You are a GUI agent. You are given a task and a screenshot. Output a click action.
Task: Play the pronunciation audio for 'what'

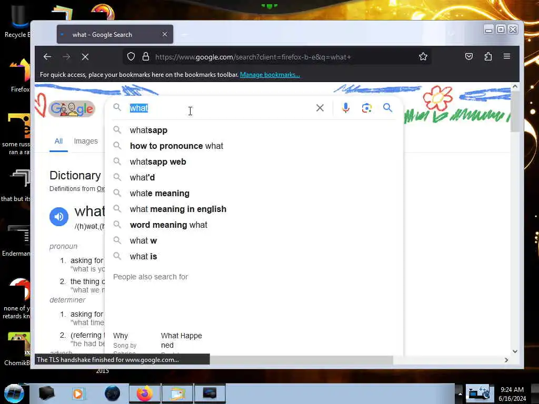point(59,216)
